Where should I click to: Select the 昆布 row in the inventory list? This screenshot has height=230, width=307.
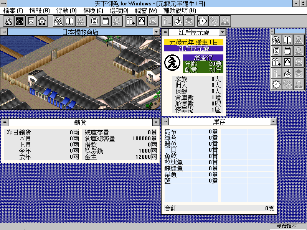pyautogui.click(x=191, y=131)
